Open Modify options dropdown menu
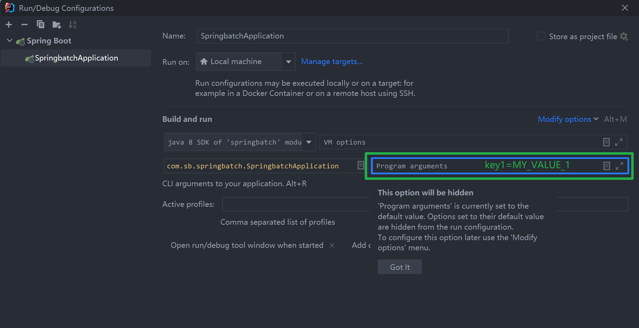639x328 pixels. [x=568, y=119]
